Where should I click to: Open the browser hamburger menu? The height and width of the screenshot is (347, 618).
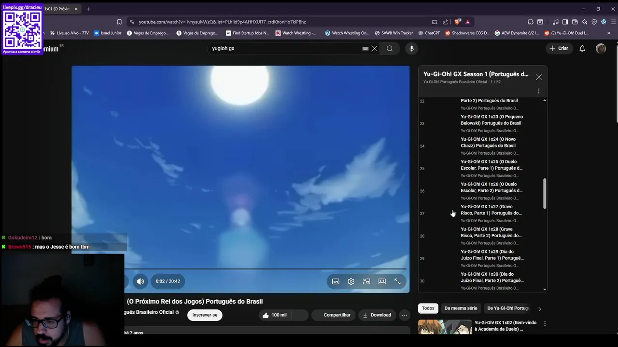click(x=614, y=22)
